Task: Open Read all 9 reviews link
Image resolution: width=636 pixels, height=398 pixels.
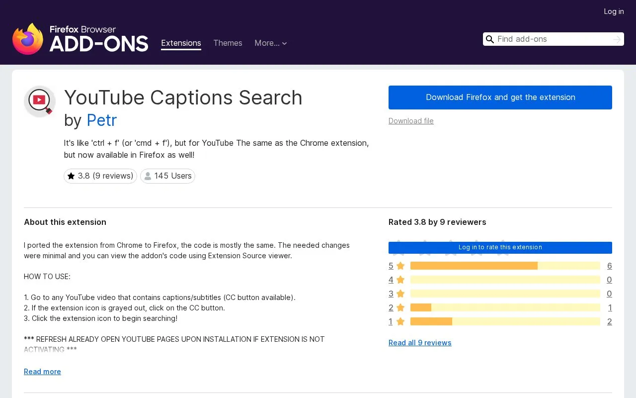Action: (420, 343)
